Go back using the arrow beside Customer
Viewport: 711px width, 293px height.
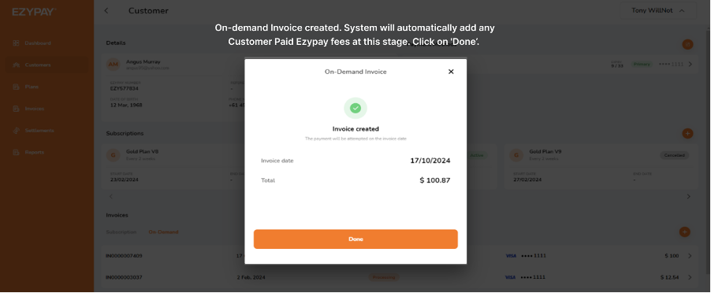[x=106, y=10]
